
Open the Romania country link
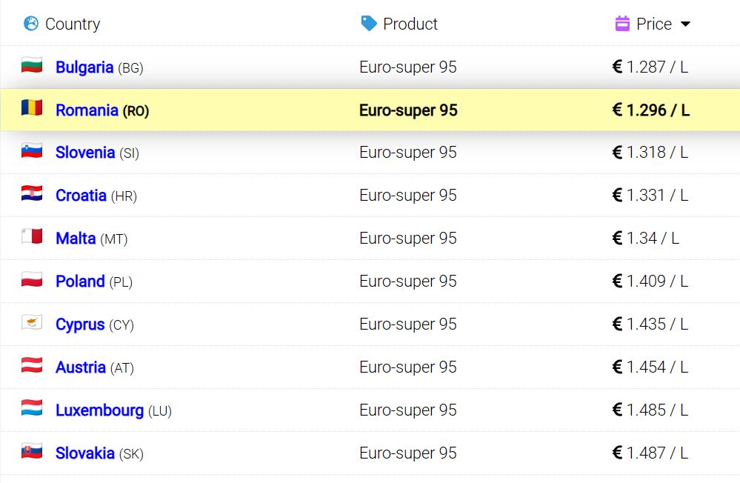click(x=87, y=110)
